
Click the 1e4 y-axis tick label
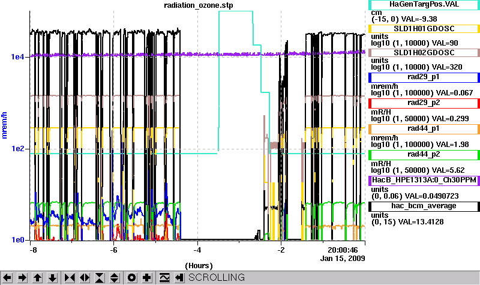(18, 57)
